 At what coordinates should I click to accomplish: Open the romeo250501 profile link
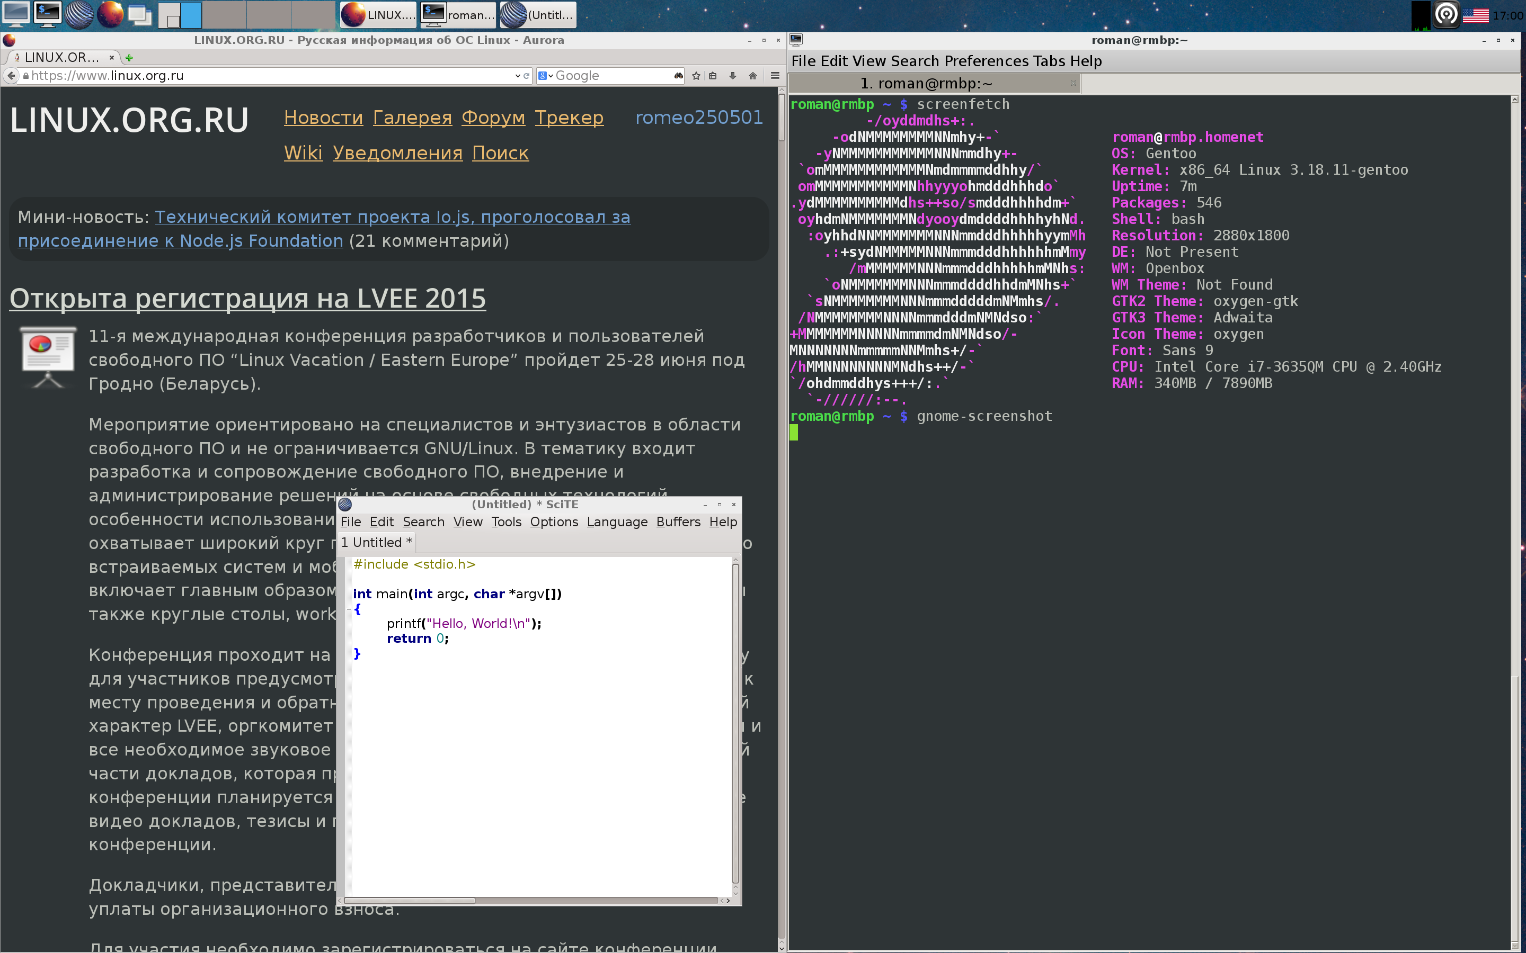[699, 117]
